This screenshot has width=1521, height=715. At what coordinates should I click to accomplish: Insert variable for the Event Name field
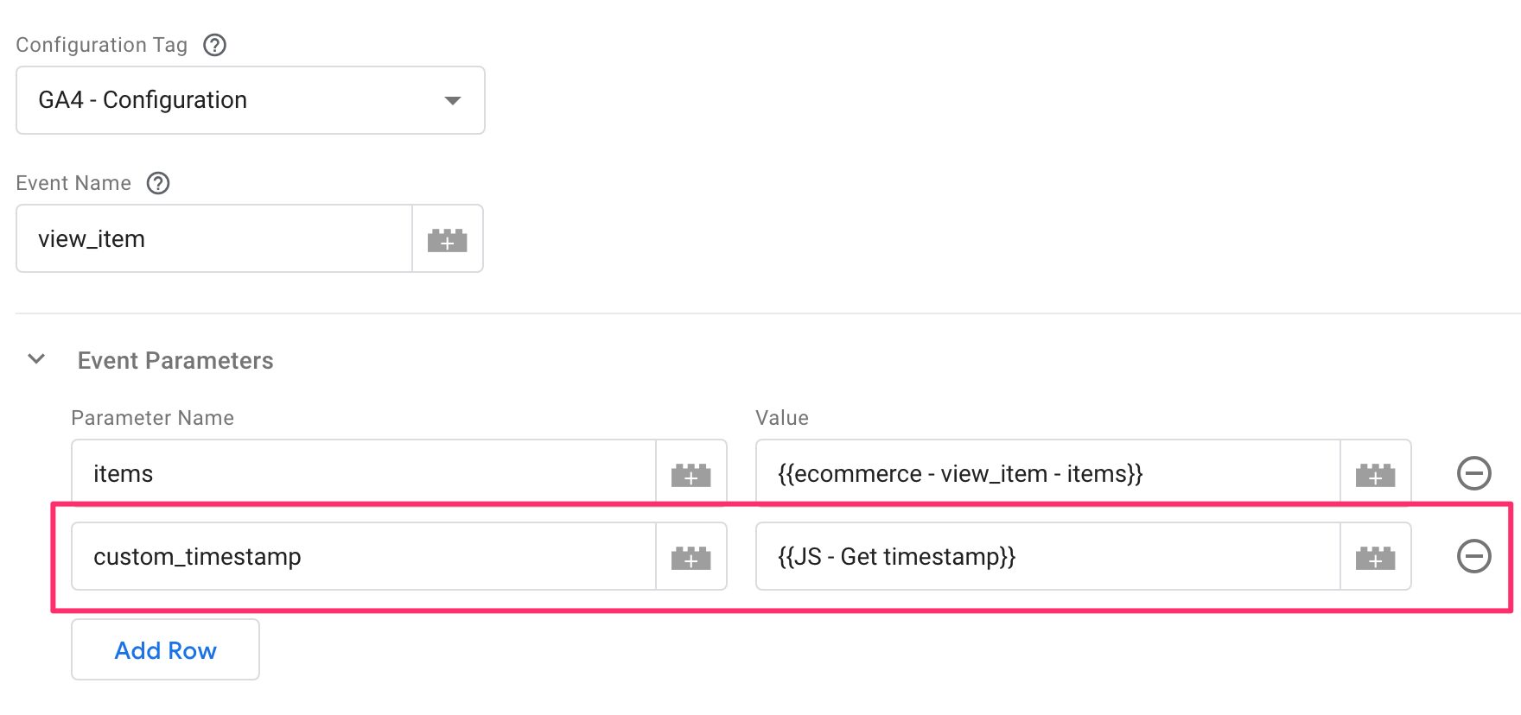(448, 239)
